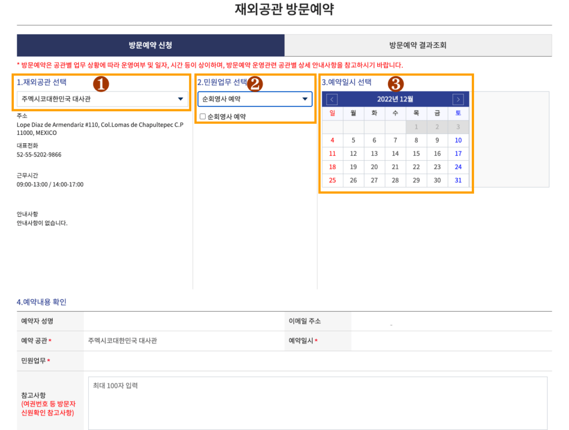
Task: Click the 이메일 주소 label
Action: [x=305, y=321]
